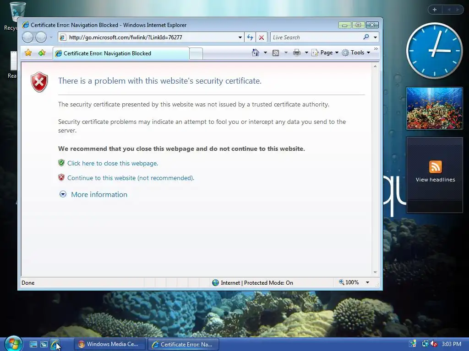Screen dimensions: 469x351
Task: Refresh the page with the Refresh icon
Action: coord(250,37)
